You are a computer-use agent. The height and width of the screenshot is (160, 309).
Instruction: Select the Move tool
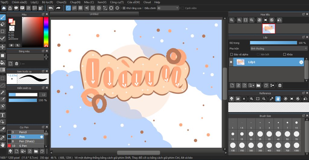point(2,47)
